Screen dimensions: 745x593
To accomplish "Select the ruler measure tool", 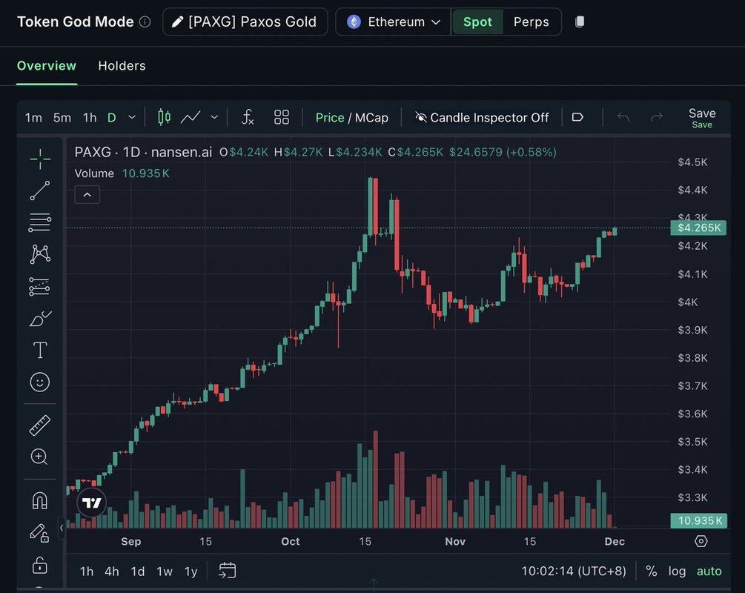I will pyautogui.click(x=40, y=425).
